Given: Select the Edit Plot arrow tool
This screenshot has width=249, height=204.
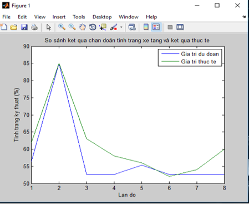Looking at the screenshot, I should click(48, 27).
